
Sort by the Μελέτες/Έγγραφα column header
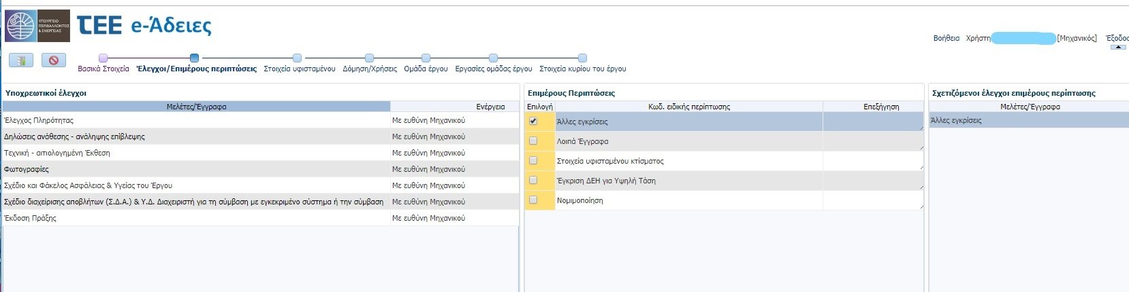pos(196,107)
